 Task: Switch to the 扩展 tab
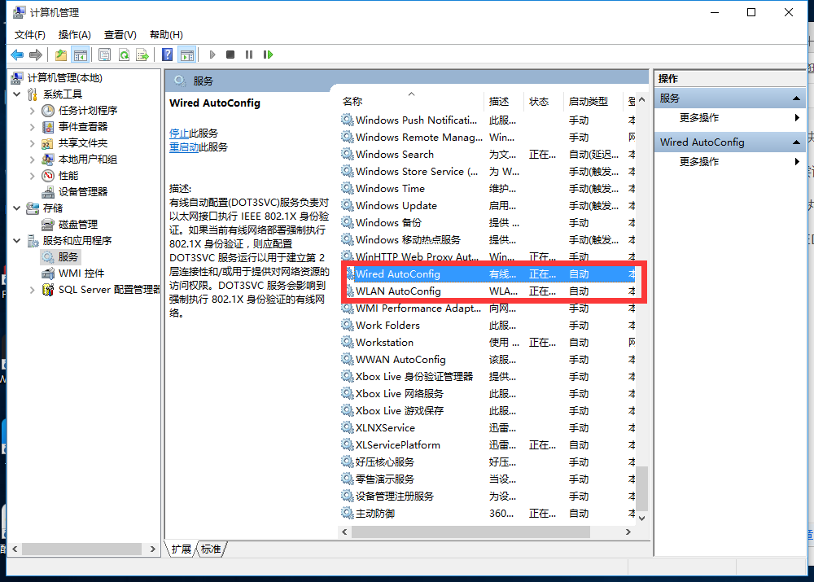tap(182, 549)
